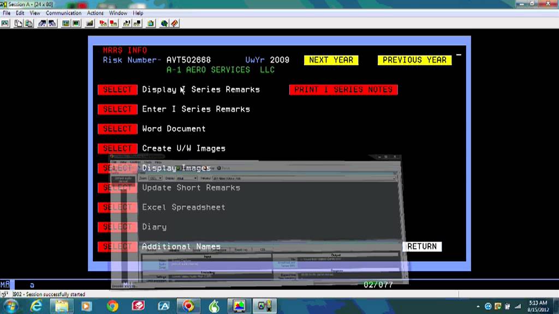Click the Start Recording Macro icon
Viewport: 559px width, 314px height.
pyautogui.click(x=103, y=23)
